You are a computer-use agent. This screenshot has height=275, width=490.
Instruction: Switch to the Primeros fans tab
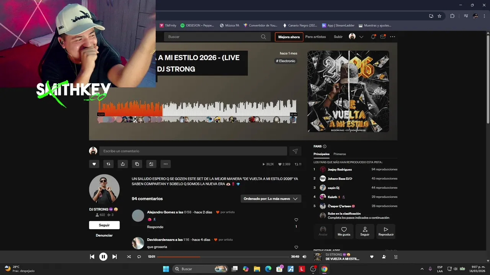(340, 154)
